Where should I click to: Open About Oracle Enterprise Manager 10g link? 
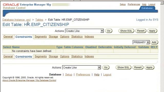pos(29,80)
